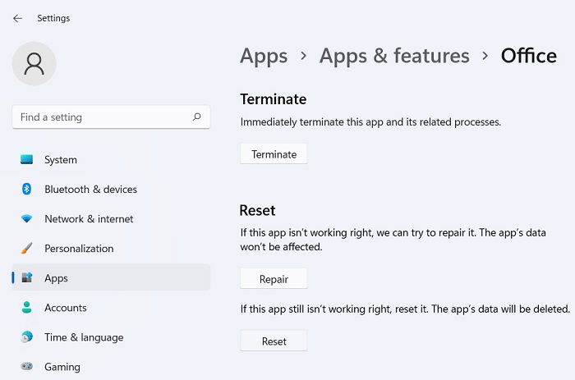Image resolution: width=575 pixels, height=380 pixels.
Task: Open the Gaming settings category
Action: pos(62,367)
